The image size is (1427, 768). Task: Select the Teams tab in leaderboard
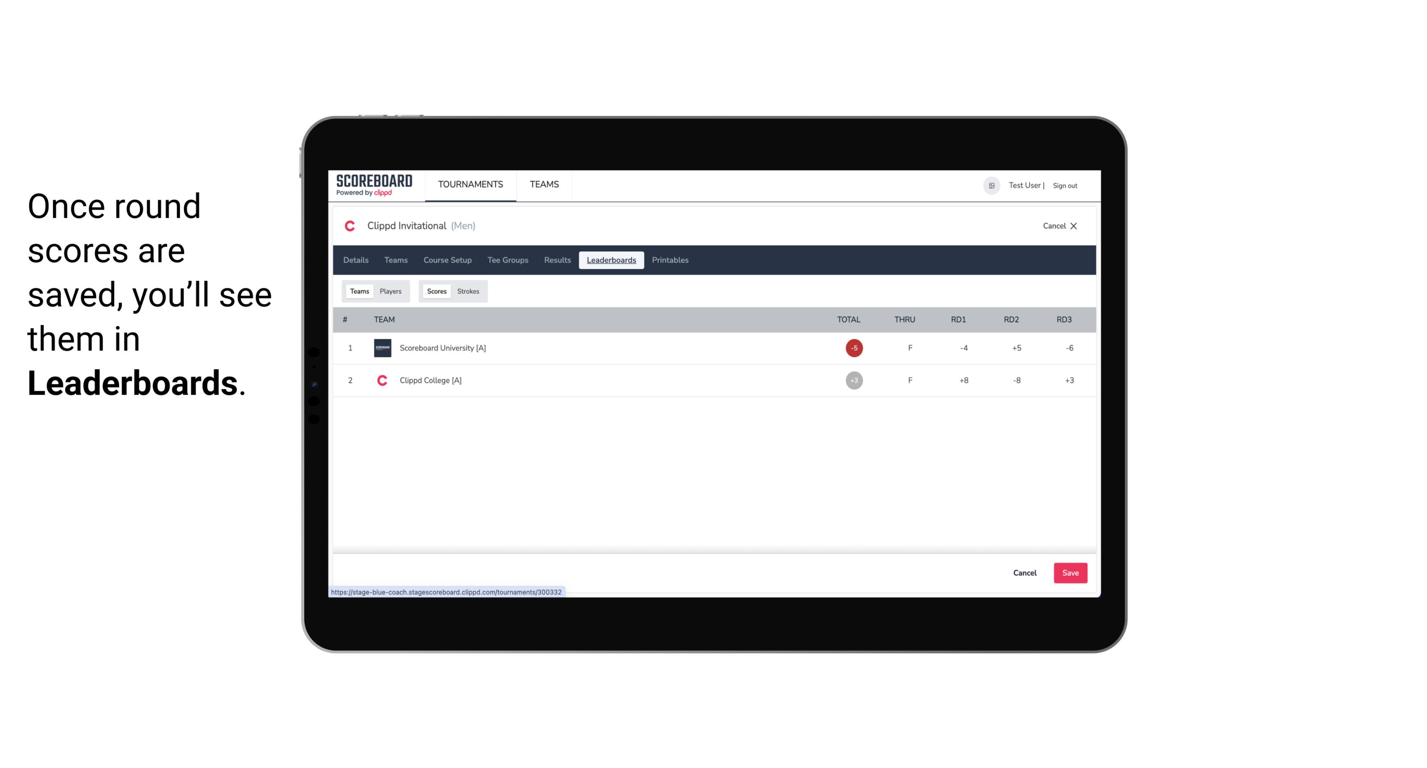point(358,291)
